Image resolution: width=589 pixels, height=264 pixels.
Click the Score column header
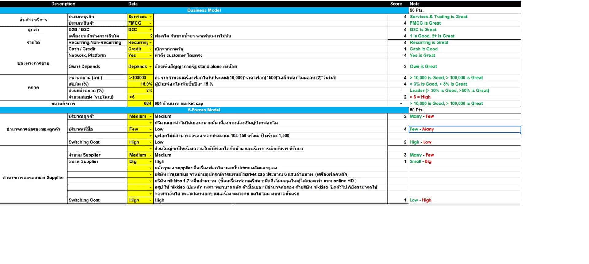[396, 4]
